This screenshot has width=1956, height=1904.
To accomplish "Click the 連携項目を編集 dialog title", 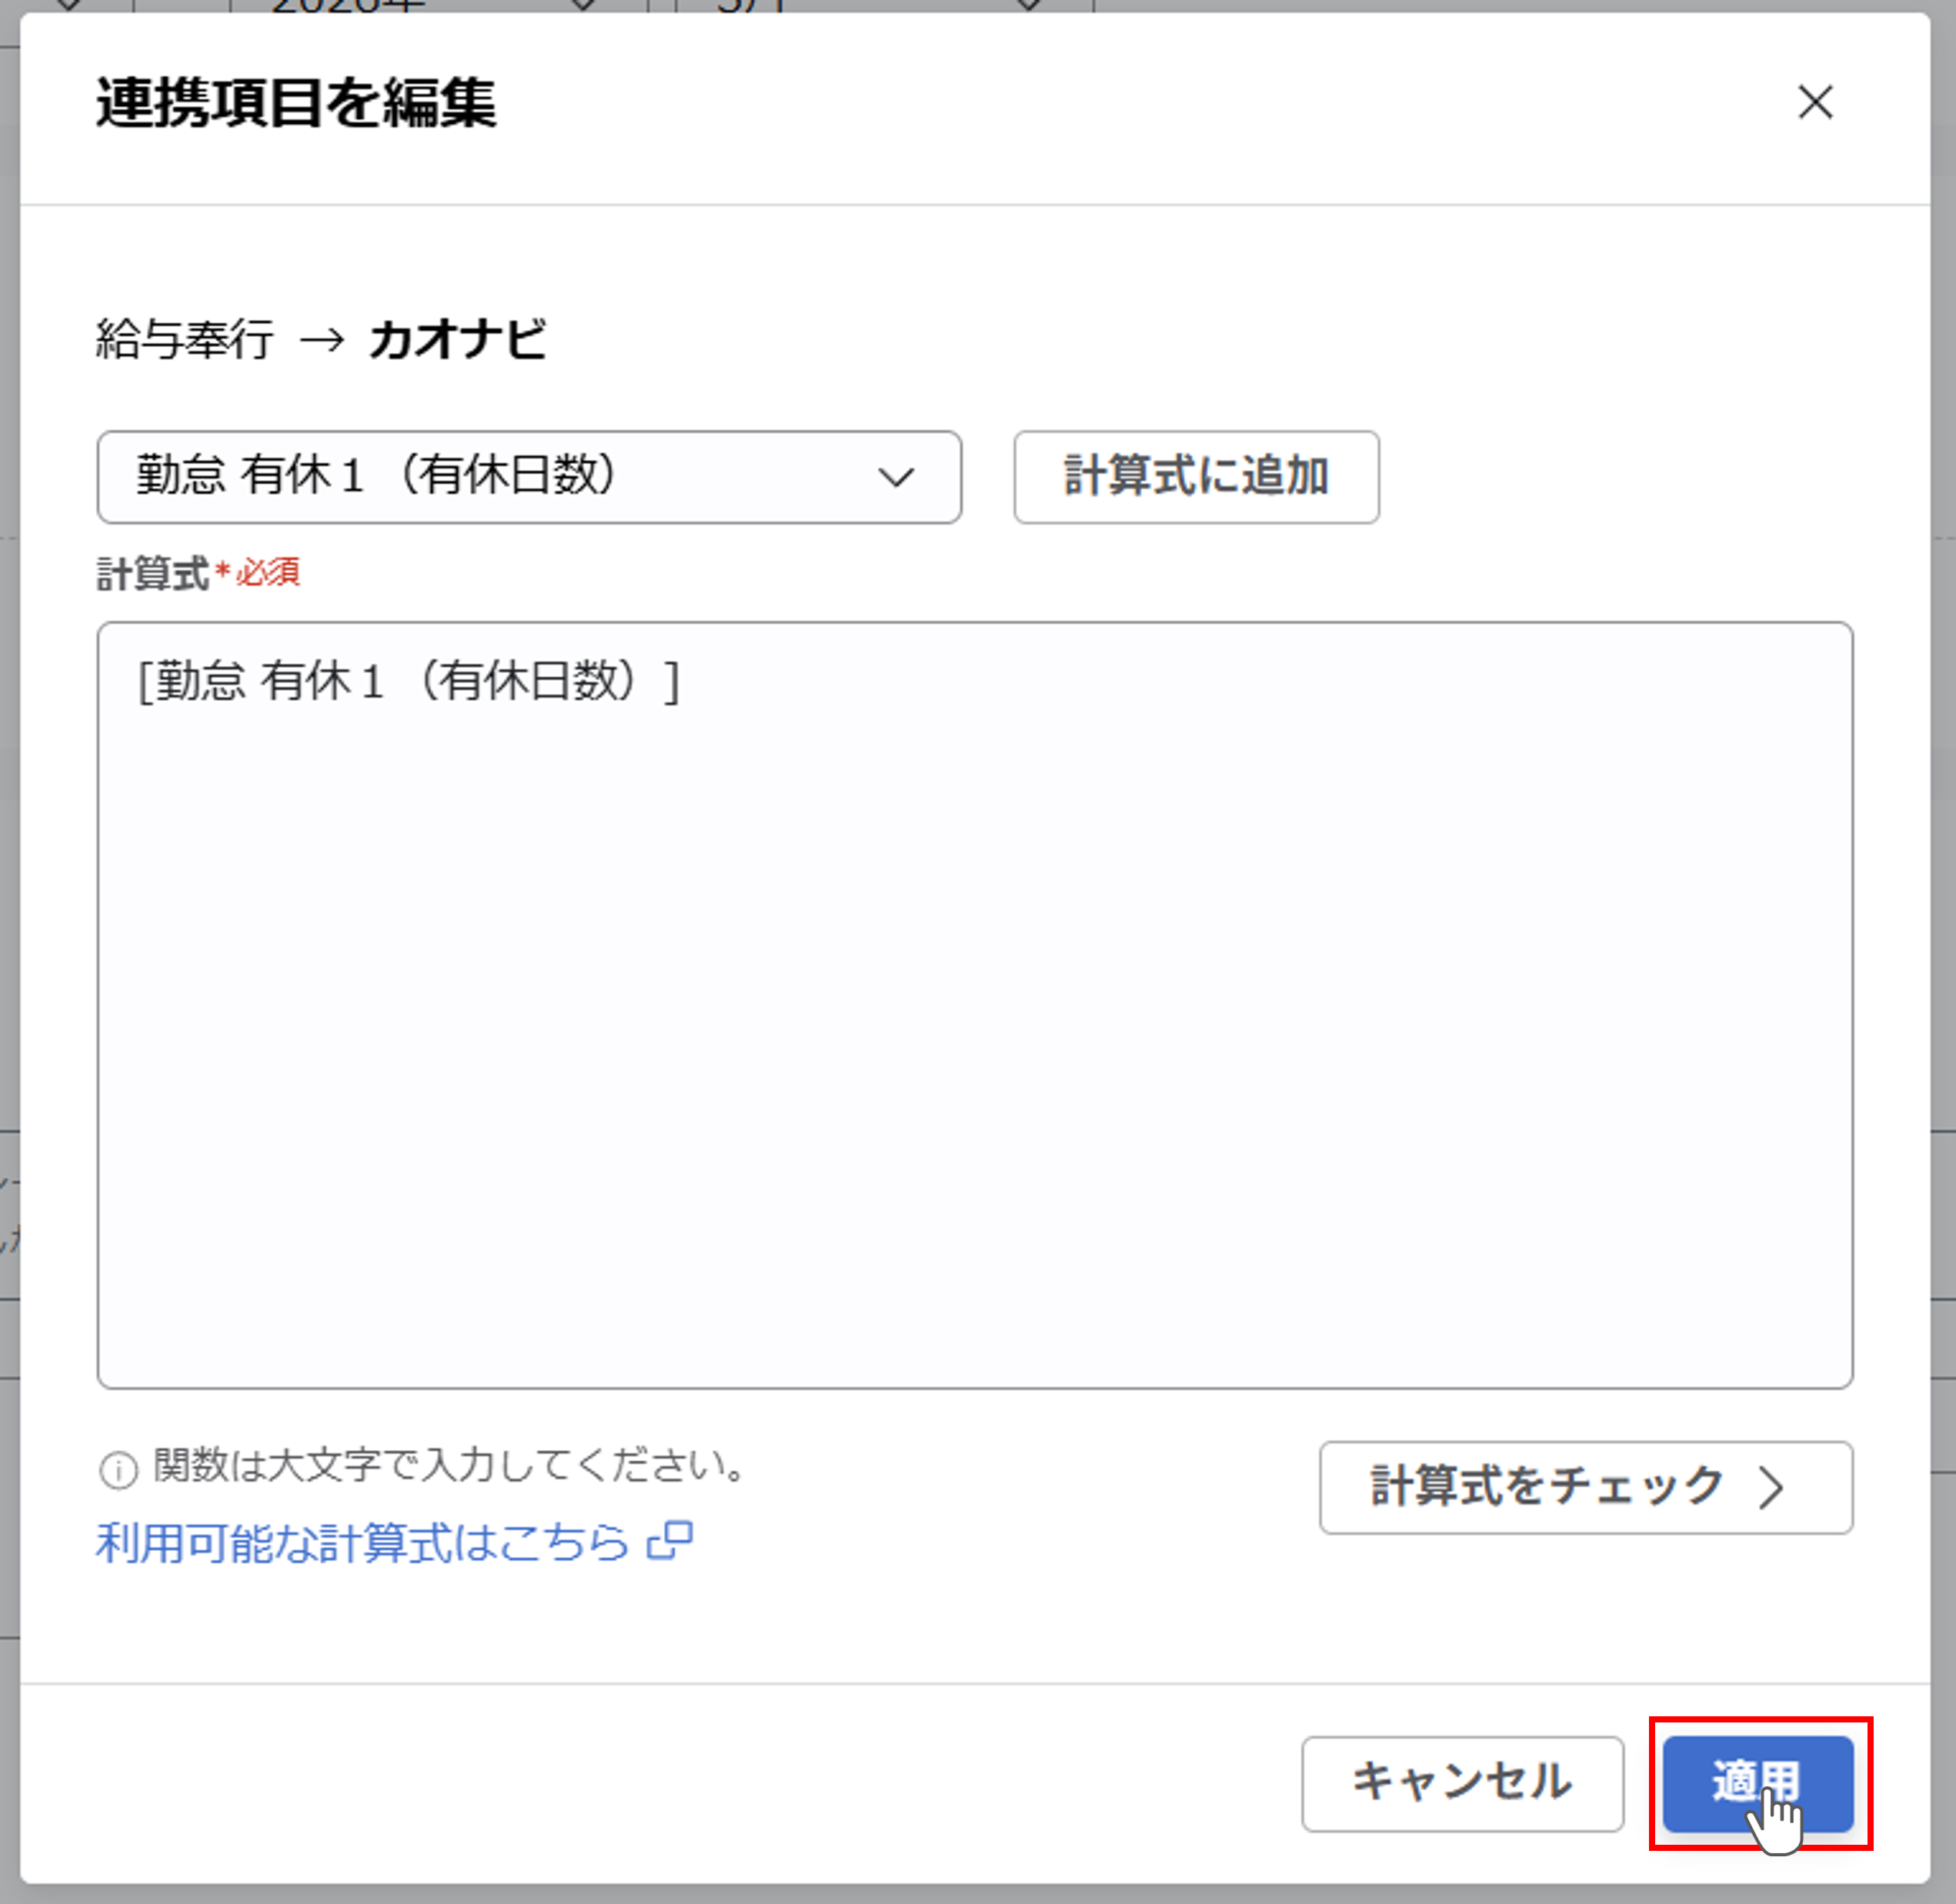I will (x=296, y=103).
